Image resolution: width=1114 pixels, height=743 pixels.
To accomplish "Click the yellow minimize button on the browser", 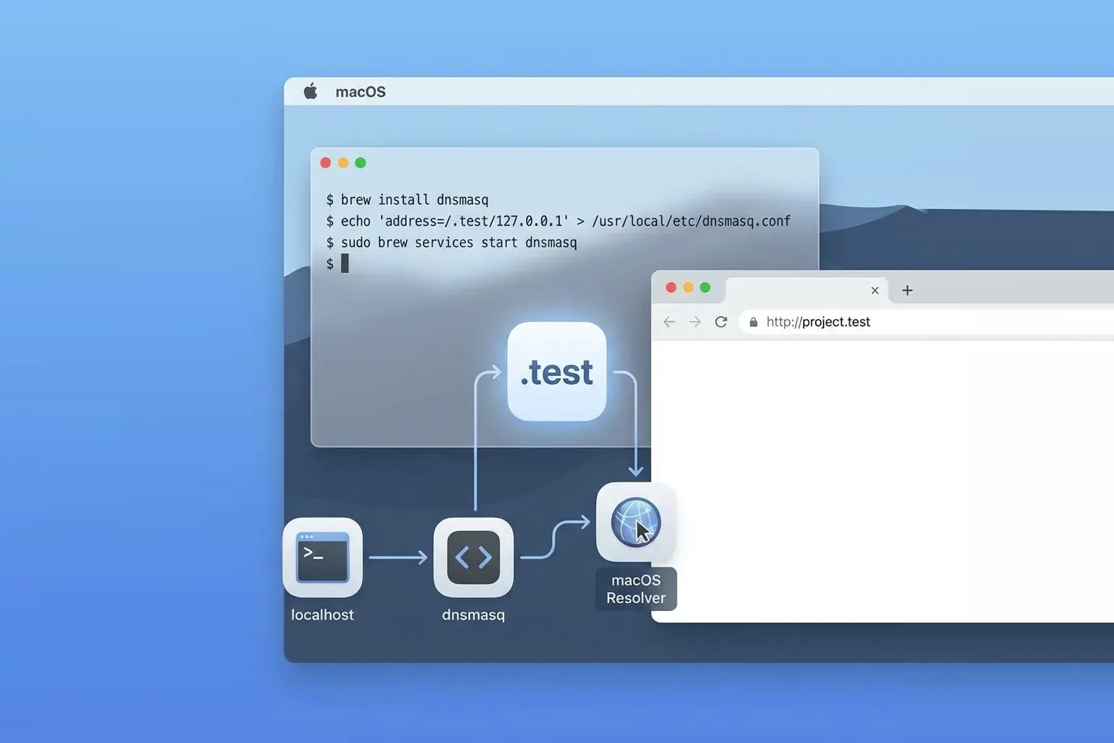I will tap(688, 287).
